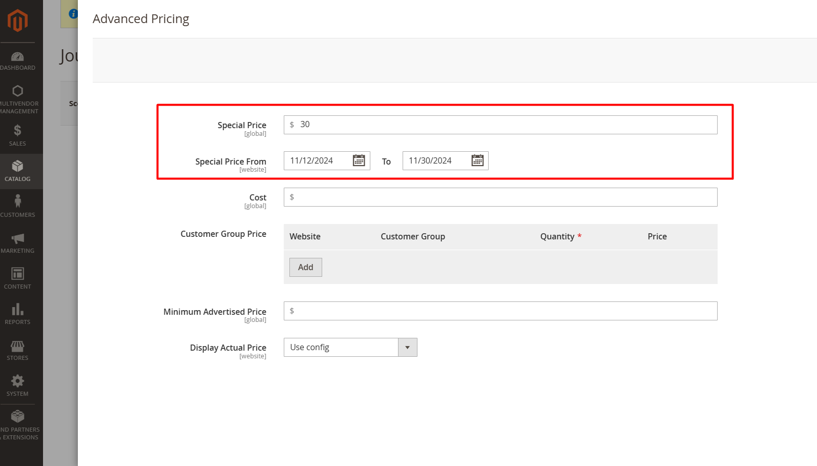
Task: Open the Reports sidebar menu
Action: coord(17,314)
